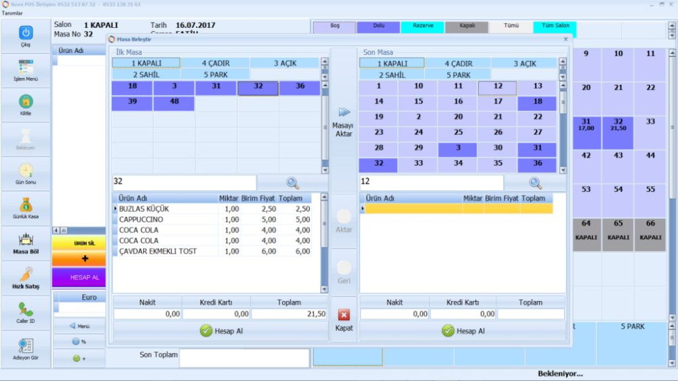678x381 pixels.
Task: Click the Kilitle lock icon
Action: 25,103
